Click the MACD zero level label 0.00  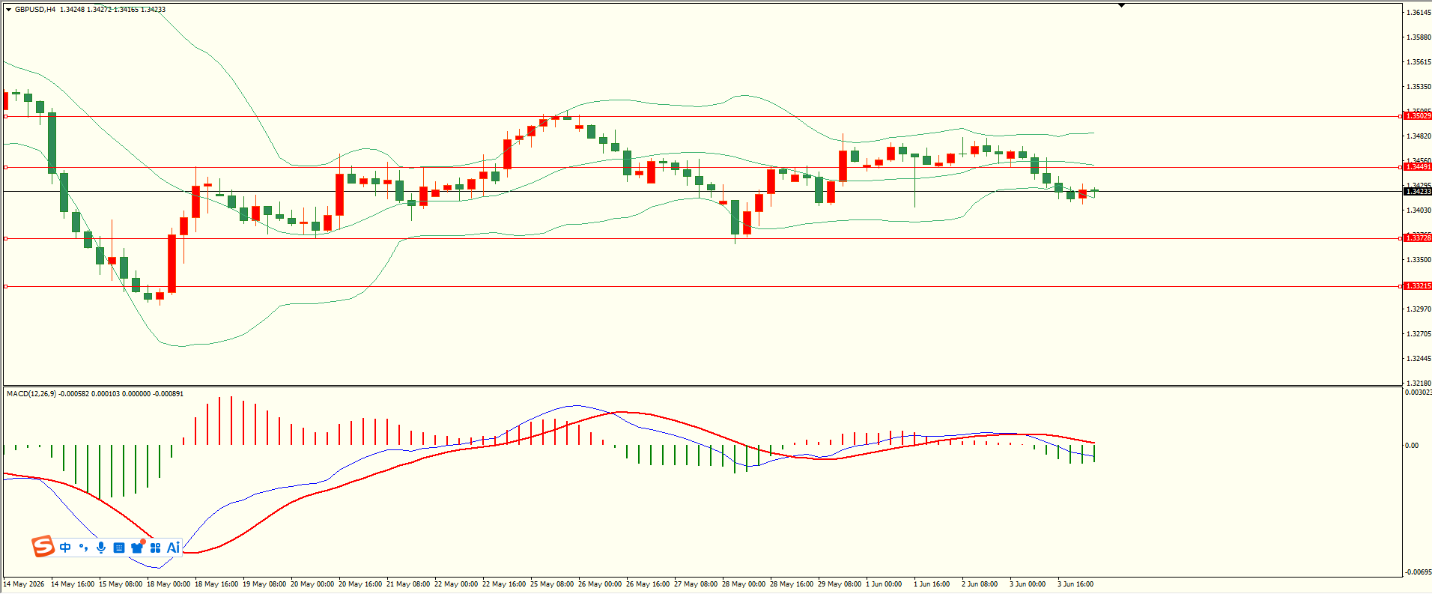pos(1412,446)
